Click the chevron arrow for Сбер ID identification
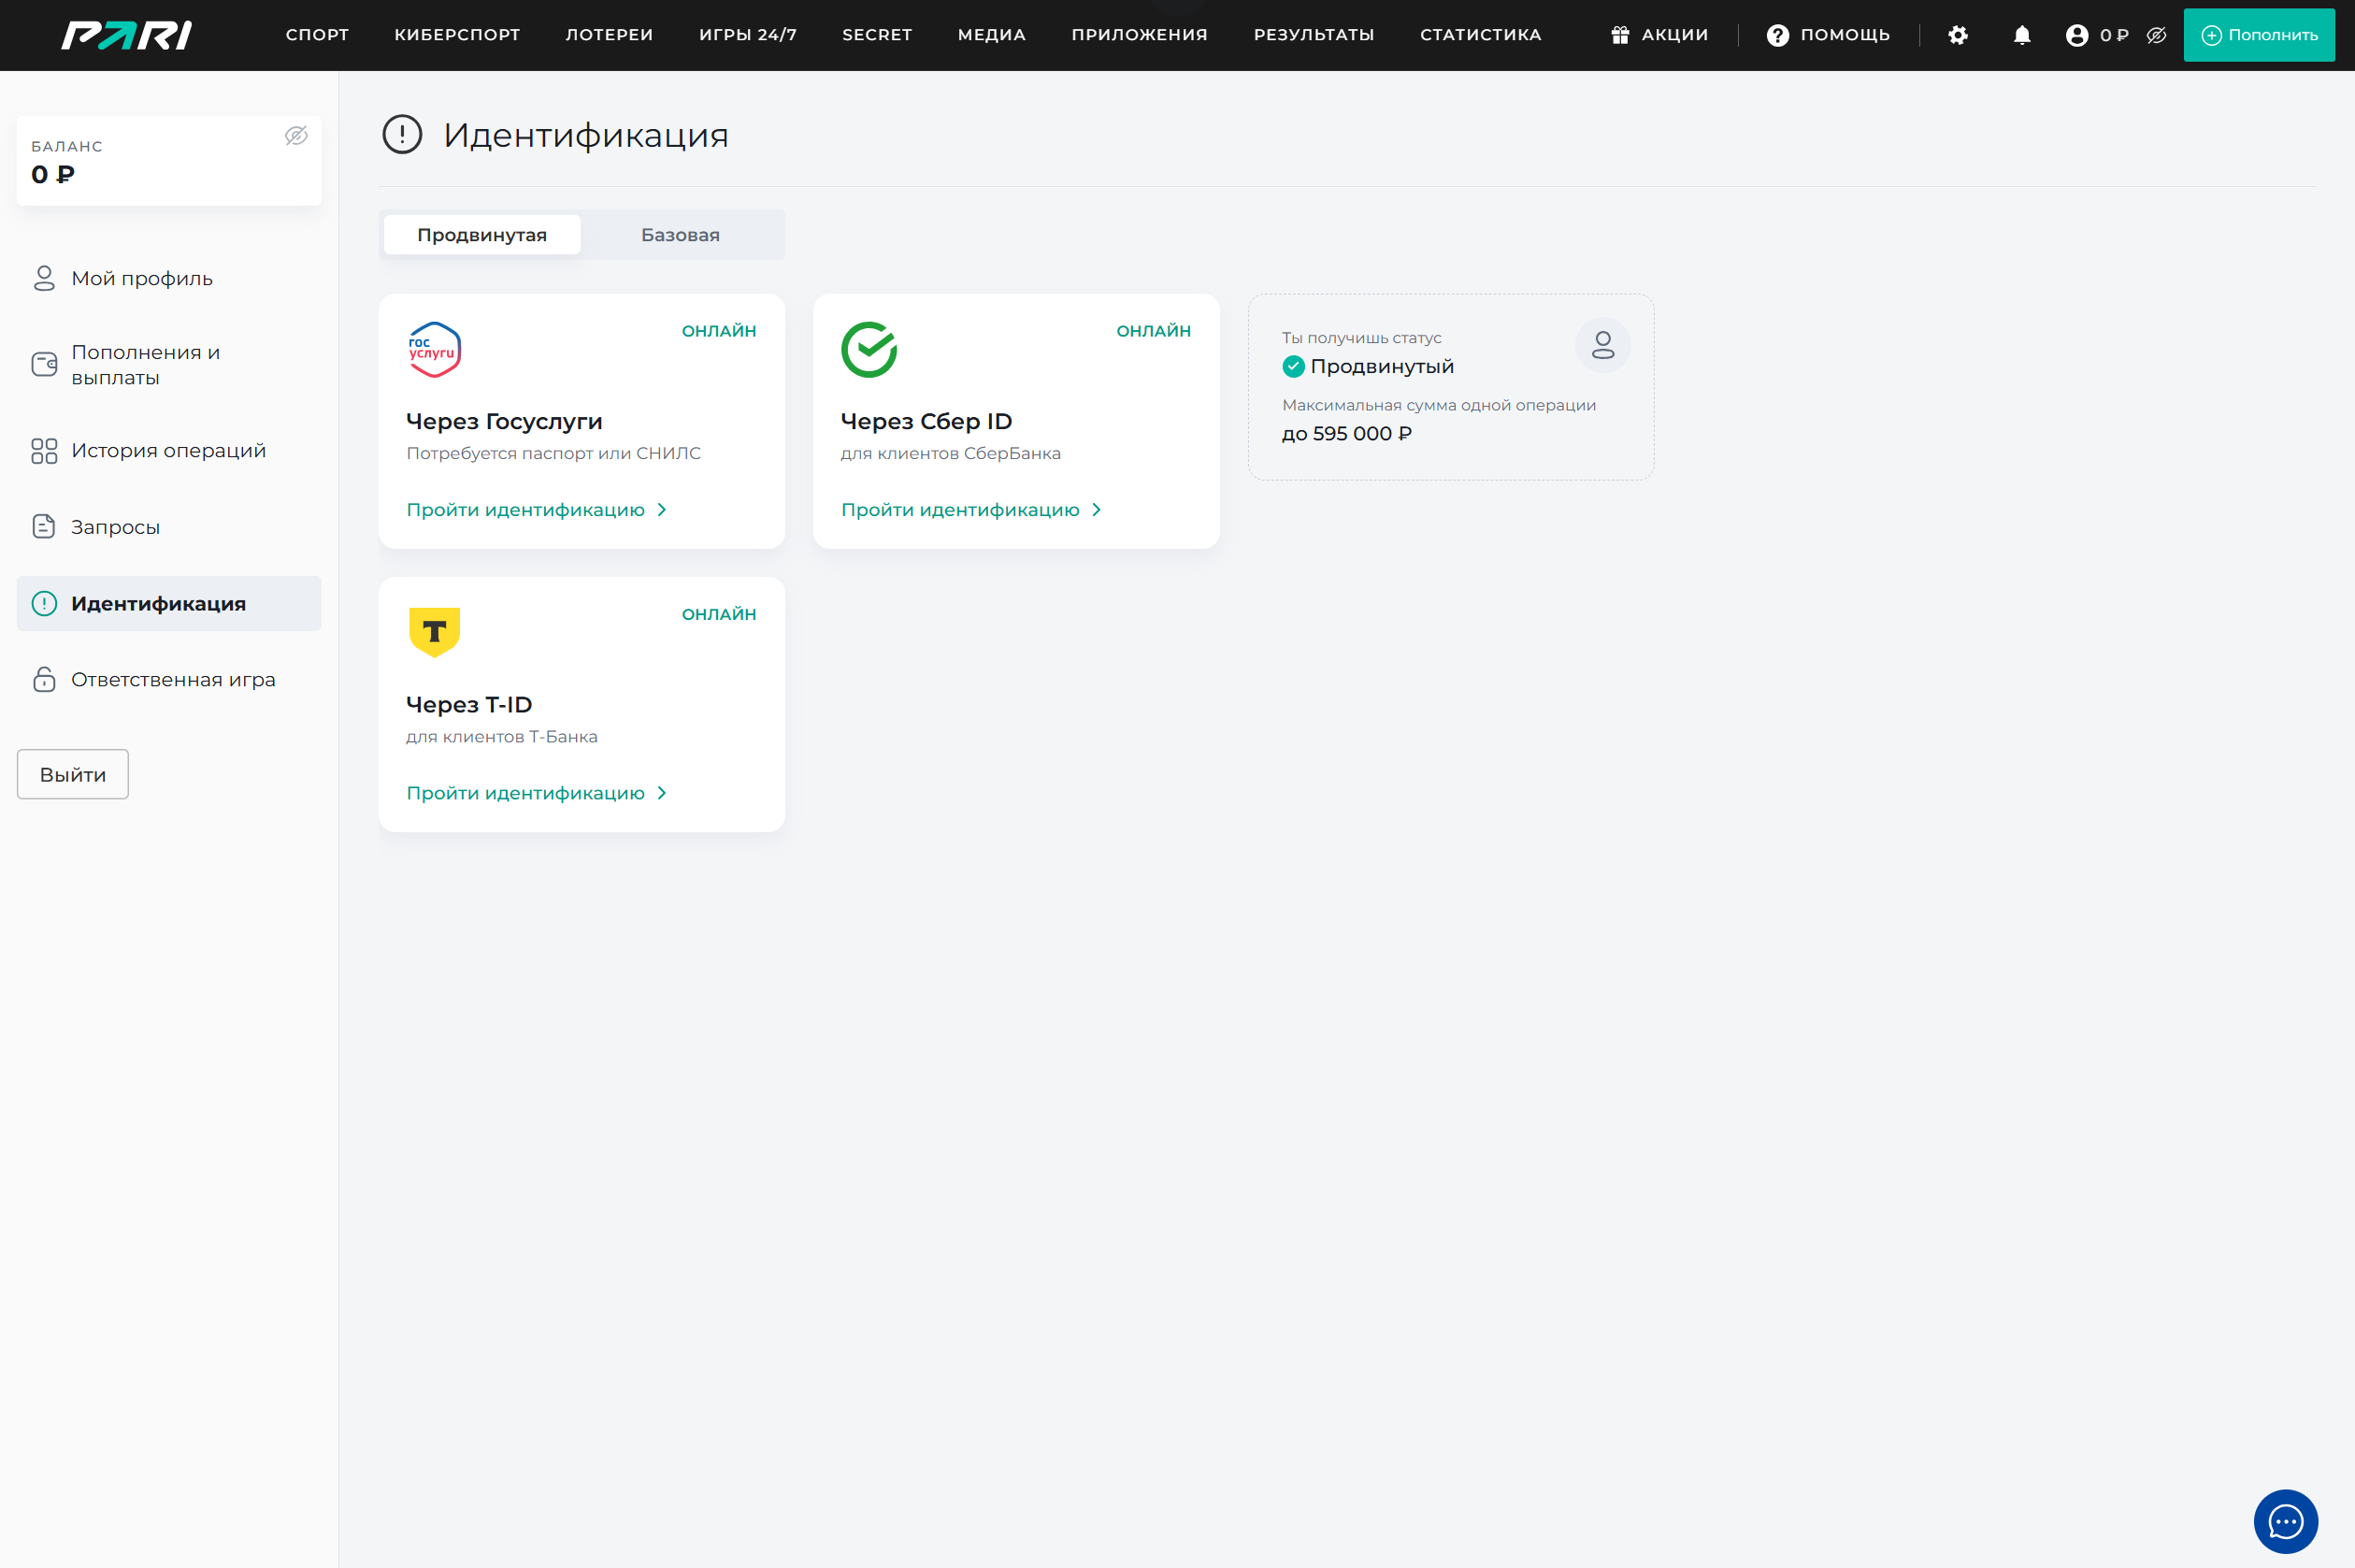This screenshot has width=2355, height=1568. coord(1097,510)
